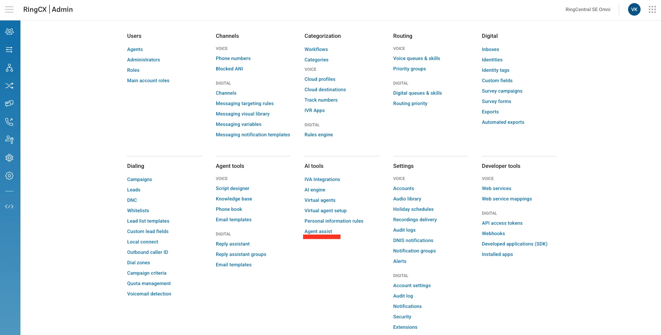
Task: Open Channels sliders icon in sidebar
Action: (9, 50)
